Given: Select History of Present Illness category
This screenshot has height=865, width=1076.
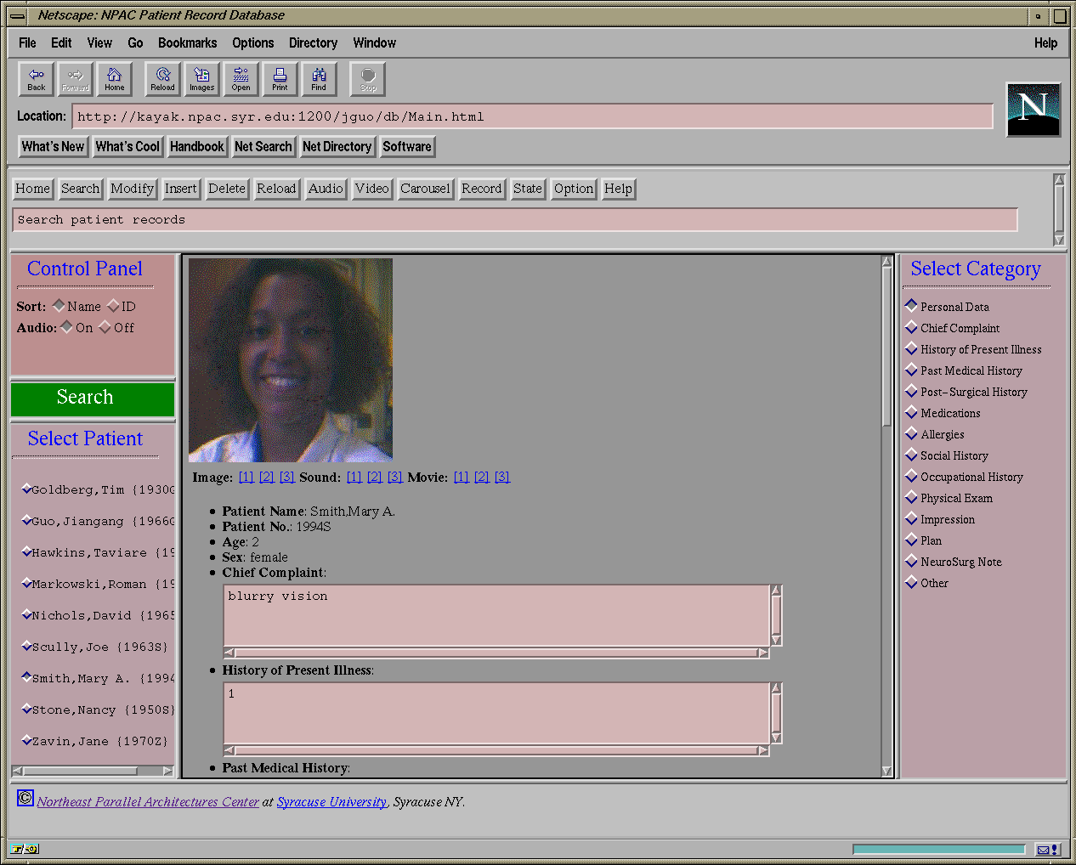Looking at the screenshot, I should click(911, 348).
